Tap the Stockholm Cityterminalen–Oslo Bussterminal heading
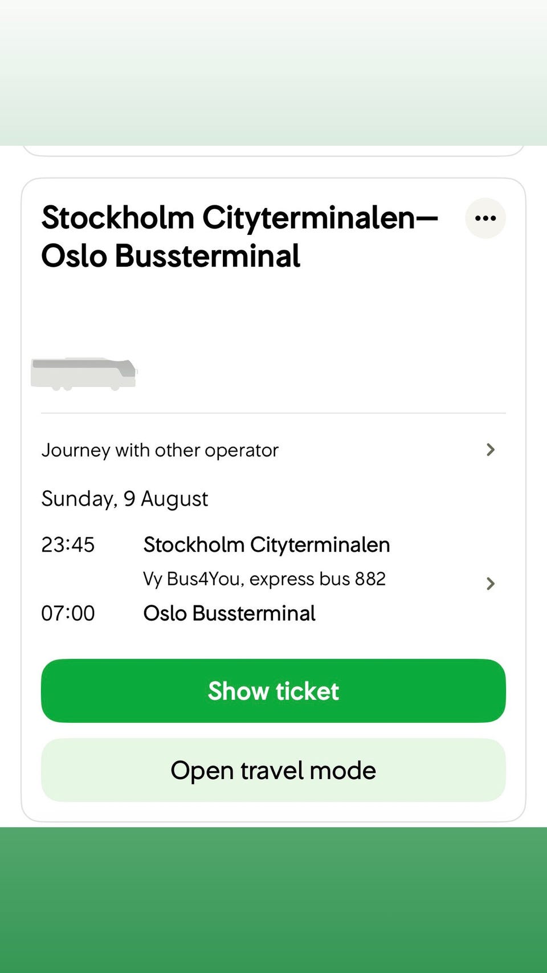Image resolution: width=547 pixels, height=973 pixels. tap(240, 237)
